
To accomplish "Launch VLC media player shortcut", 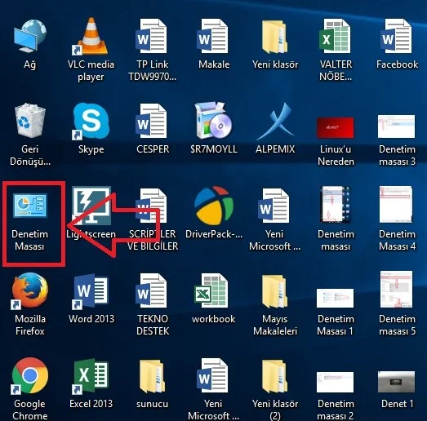I will [91, 37].
